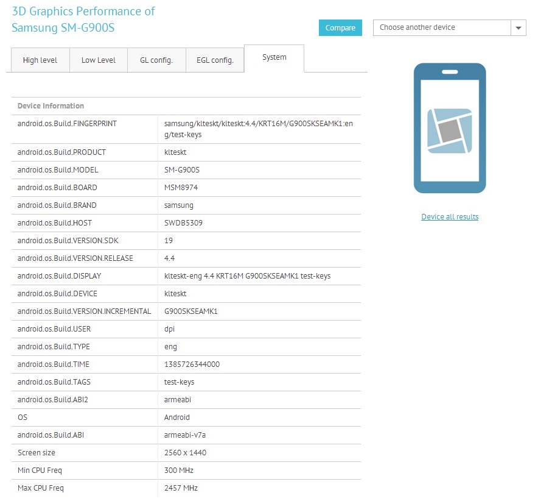Click the android.os.Build.VERSION.RELEASE label
The width and height of the screenshot is (538, 501).
(75, 258)
